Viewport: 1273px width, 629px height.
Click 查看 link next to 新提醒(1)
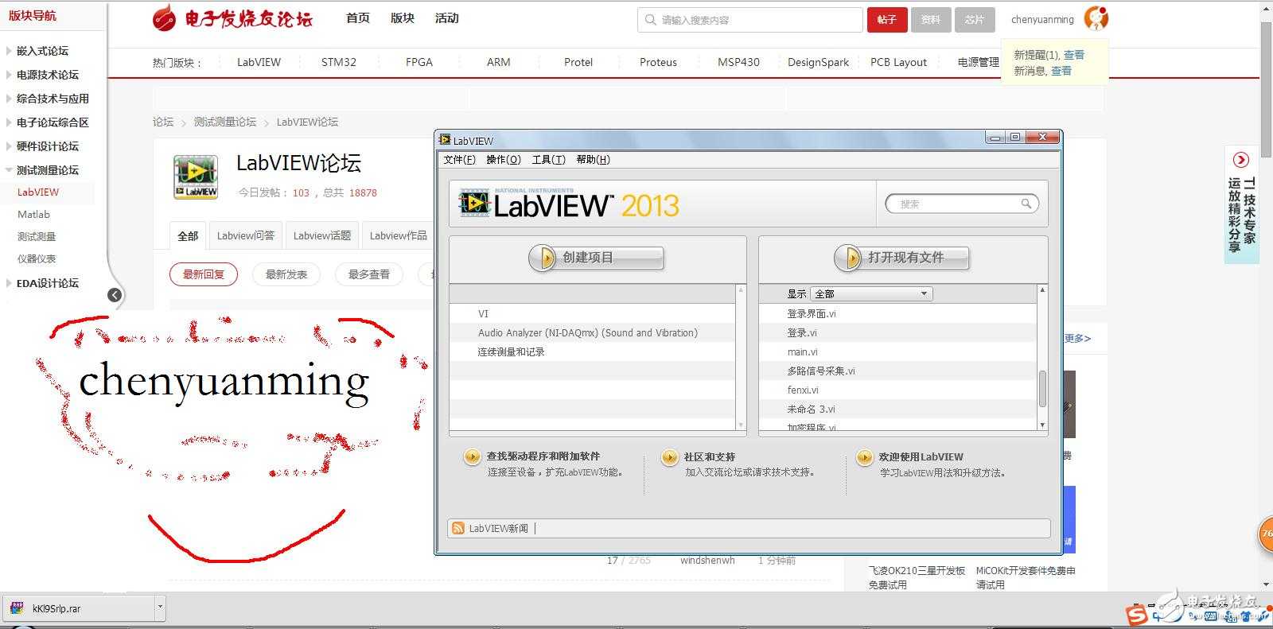(x=1074, y=55)
